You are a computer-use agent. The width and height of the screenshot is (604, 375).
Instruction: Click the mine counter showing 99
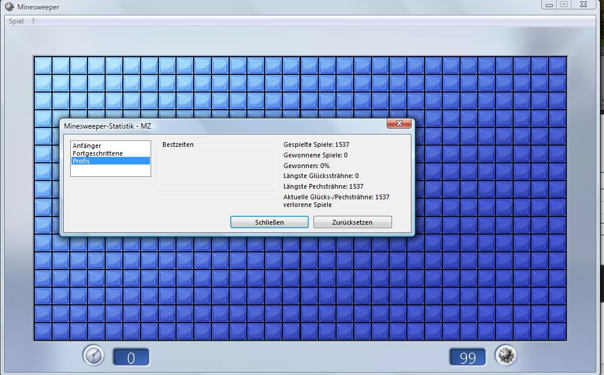(468, 357)
